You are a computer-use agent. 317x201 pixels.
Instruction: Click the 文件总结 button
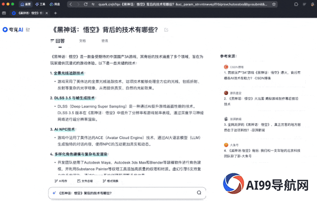(85, 181)
